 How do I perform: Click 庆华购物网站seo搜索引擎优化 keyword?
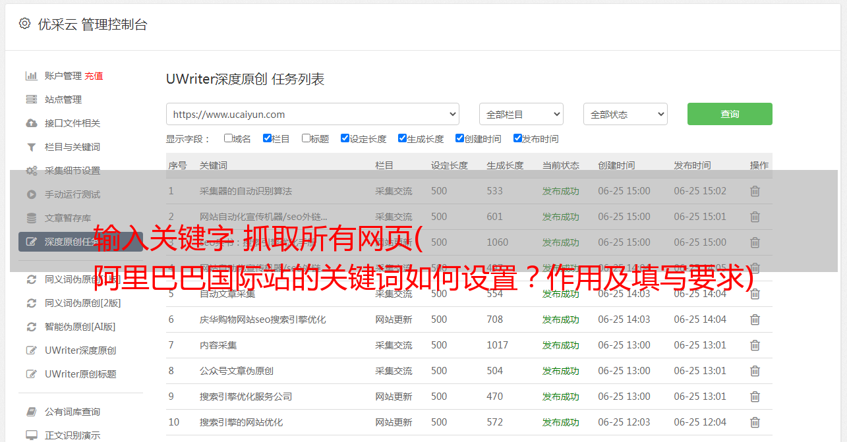point(263,319)
